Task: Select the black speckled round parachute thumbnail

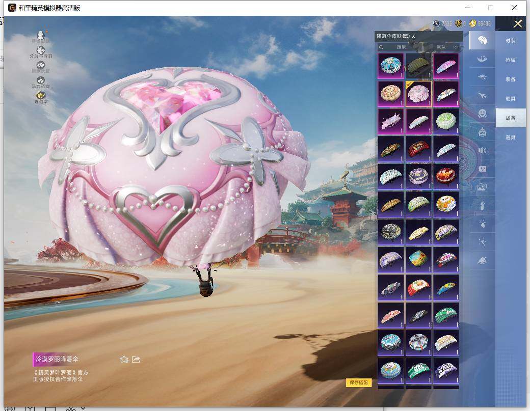Action: pyautogui.click(x=390, y=232)
